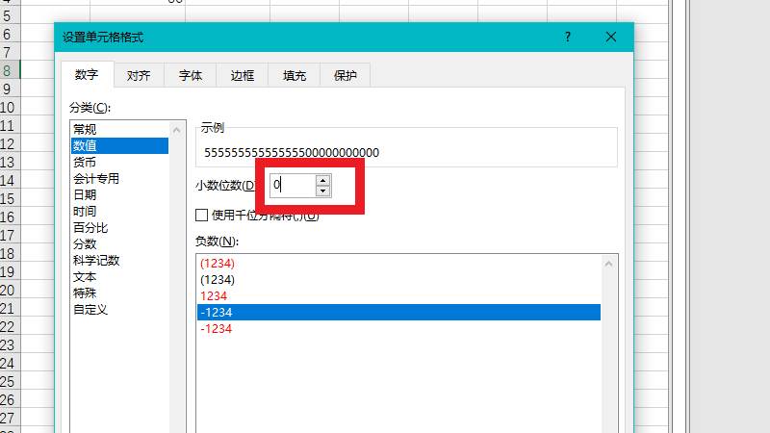Increase decimal places with up spinner

322,180
